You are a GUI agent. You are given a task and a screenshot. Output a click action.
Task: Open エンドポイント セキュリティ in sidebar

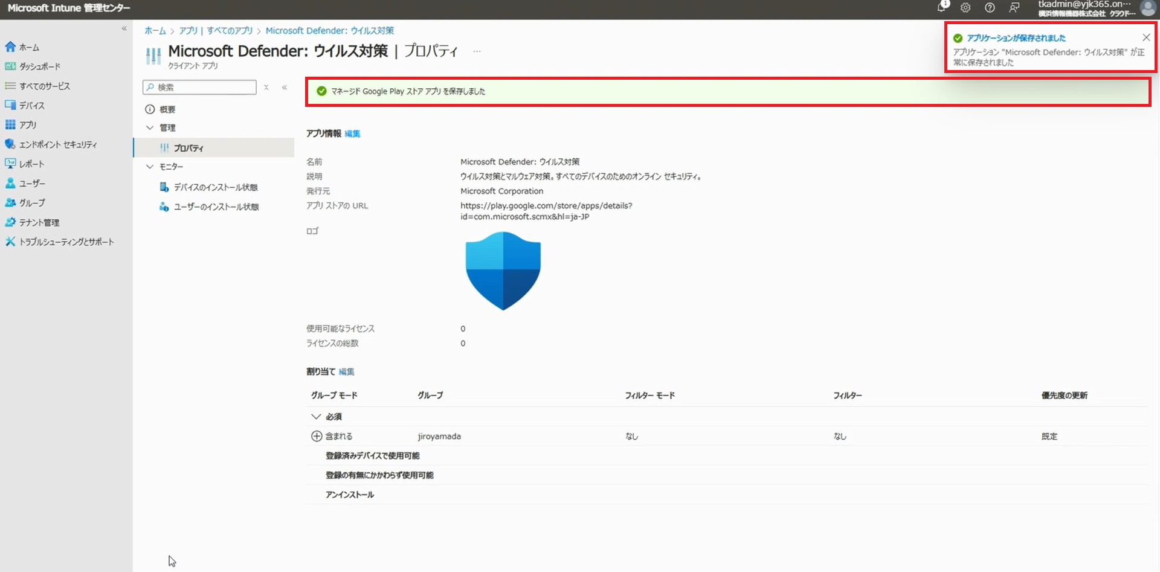[58, 144]
